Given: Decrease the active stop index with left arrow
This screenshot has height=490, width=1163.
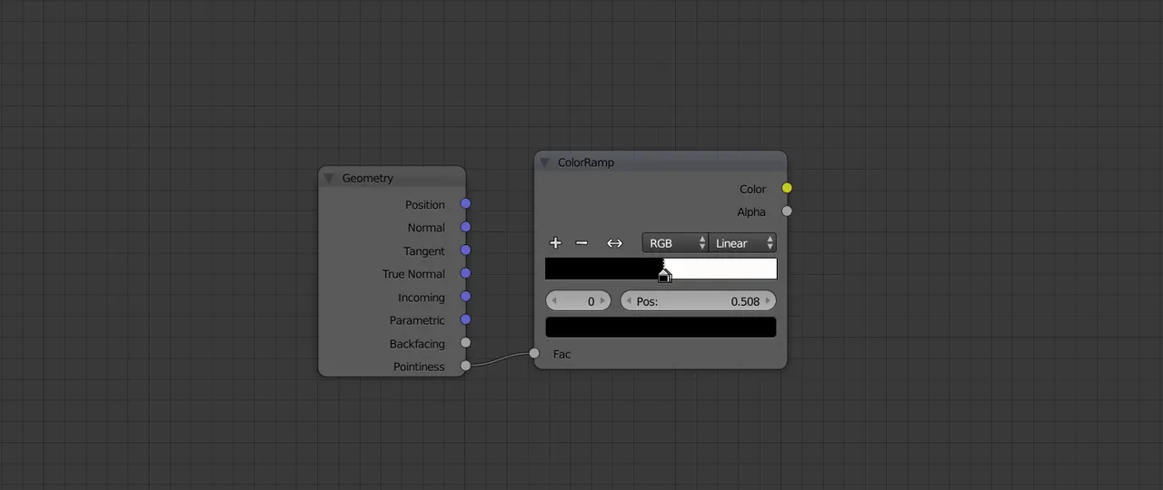Looking at the screenshot, I should 553,301.
